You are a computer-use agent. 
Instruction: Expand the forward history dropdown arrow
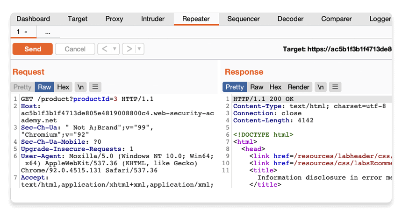pyautogui.click(x=139, y=49)
